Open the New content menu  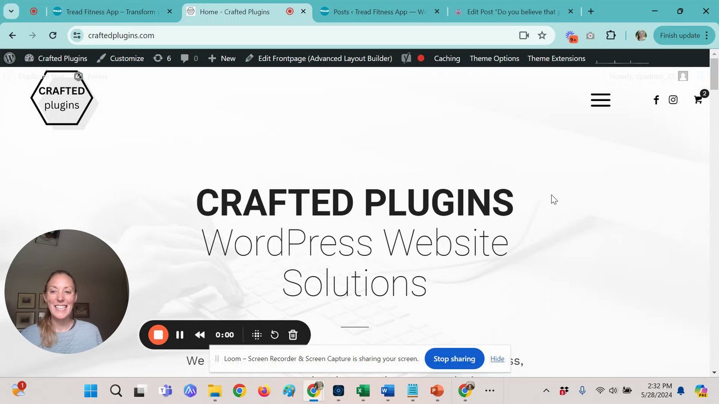pos(221,58)
